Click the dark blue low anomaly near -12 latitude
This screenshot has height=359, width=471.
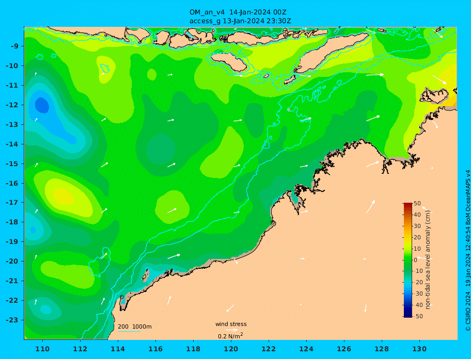point(42,105)
